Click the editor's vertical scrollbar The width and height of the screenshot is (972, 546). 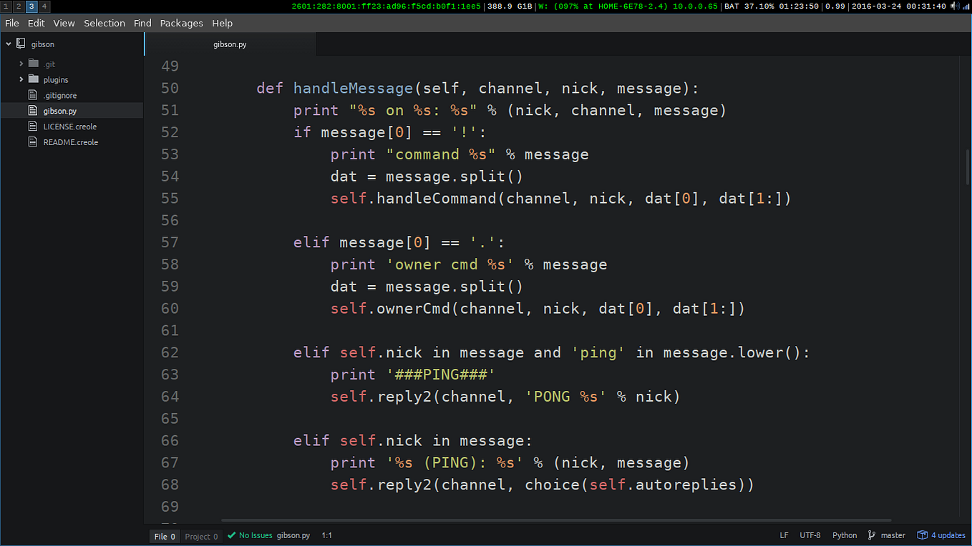[967, 164]
